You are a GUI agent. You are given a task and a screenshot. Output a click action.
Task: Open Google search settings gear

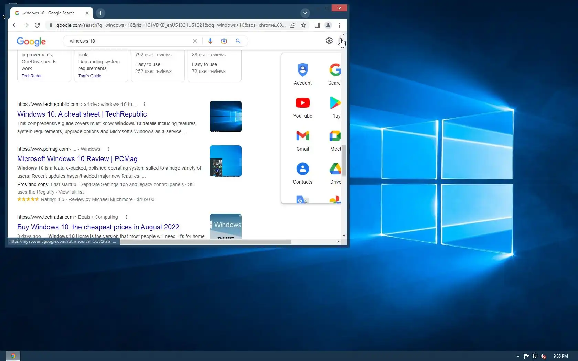[x=329, y=41]
